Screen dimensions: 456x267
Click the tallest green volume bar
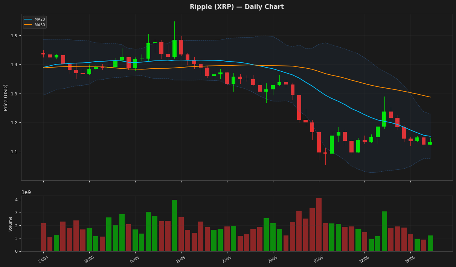click(174, 226)
